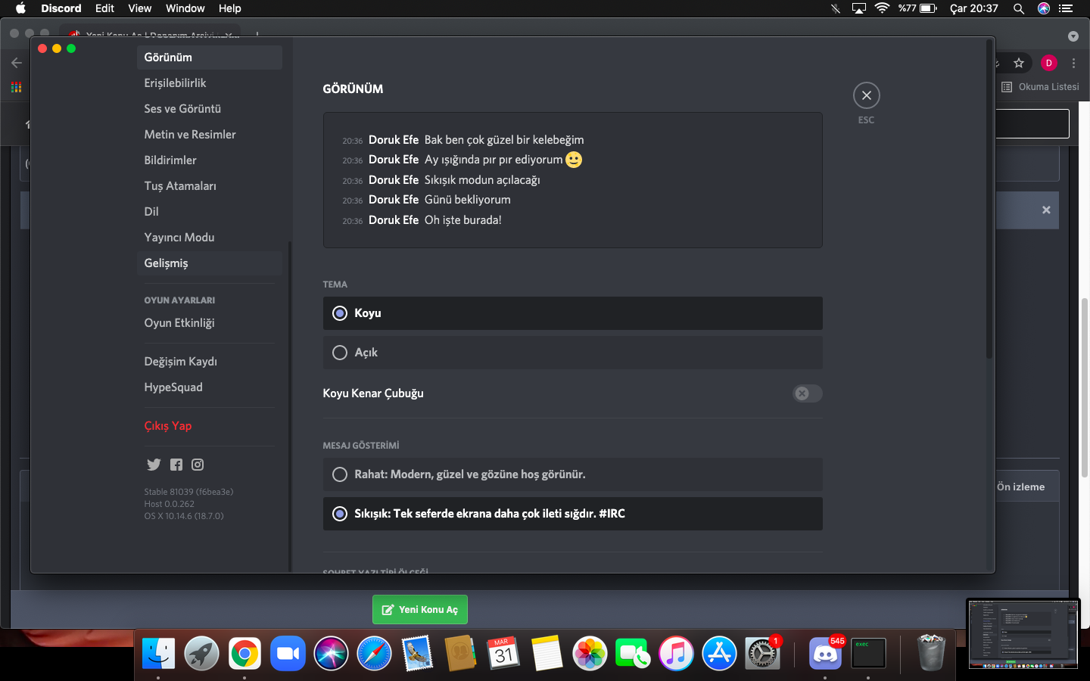The height and width of the screenshot is (681, 1090).
Task: Open the View menu
Action: tap(139, 8)
